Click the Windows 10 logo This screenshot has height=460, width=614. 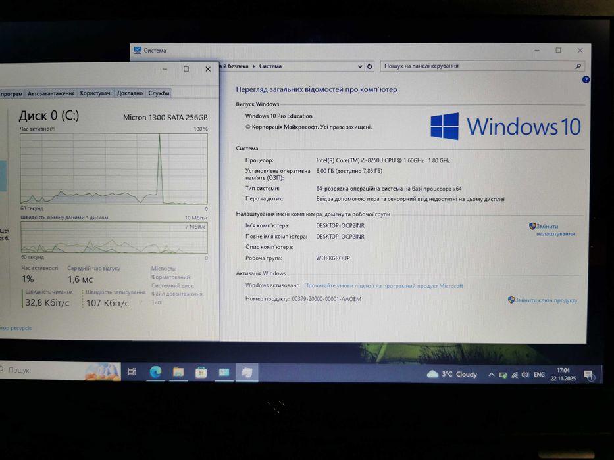point(505,126)
